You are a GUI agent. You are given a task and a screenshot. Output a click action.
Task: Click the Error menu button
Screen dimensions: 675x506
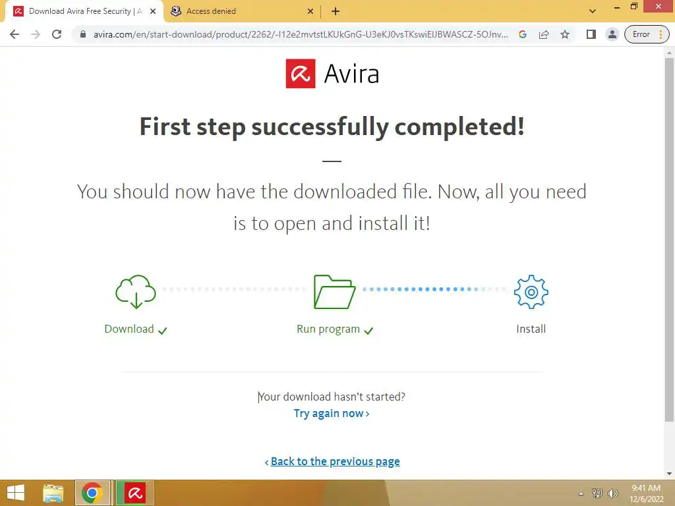coord(647,34)
